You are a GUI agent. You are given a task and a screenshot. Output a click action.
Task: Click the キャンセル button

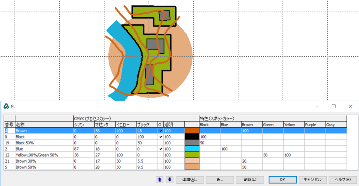(x=313, y=180)
